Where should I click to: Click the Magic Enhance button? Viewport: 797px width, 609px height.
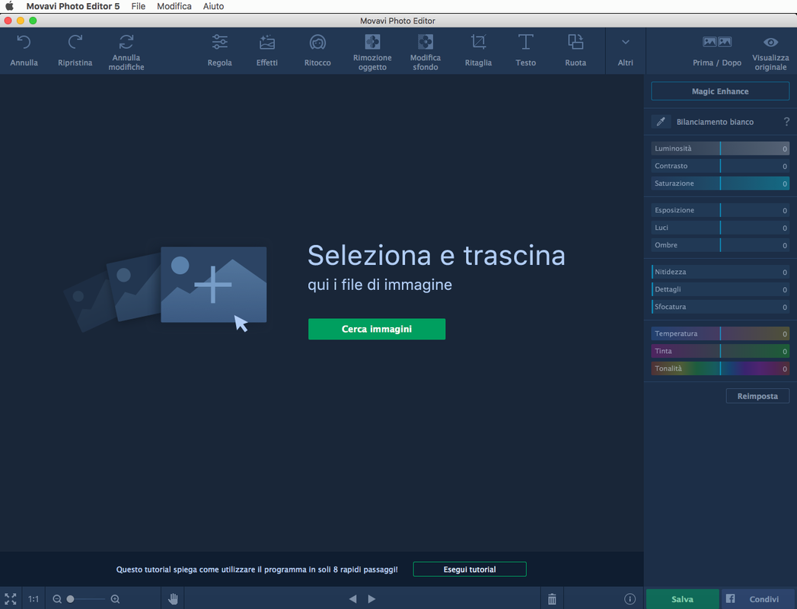point(720,91)
